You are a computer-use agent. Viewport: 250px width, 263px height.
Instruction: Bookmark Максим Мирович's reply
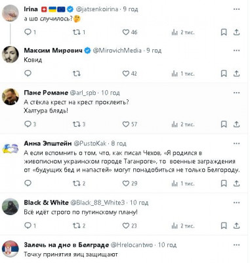[x=224, y=74]
